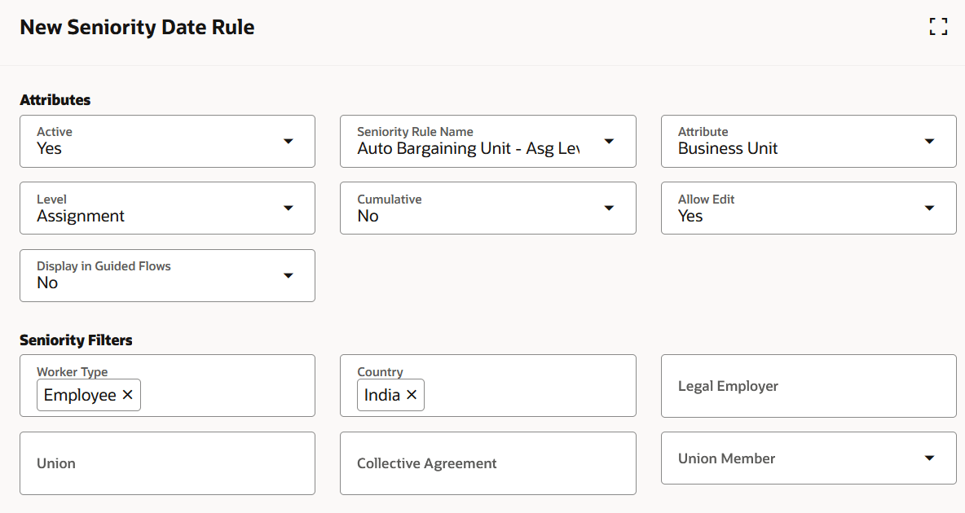Remove the India chip from Country
Screen dimensions: 965x513
[412, 395]
